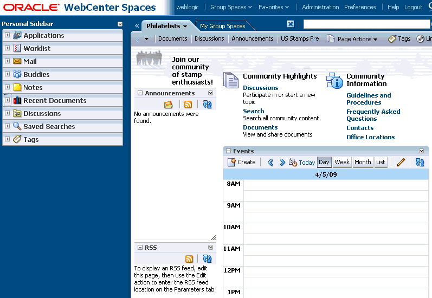Screen dimensions: 432x298
Task: Refresh the RSS panel
Action: click(x=207, y=258)
